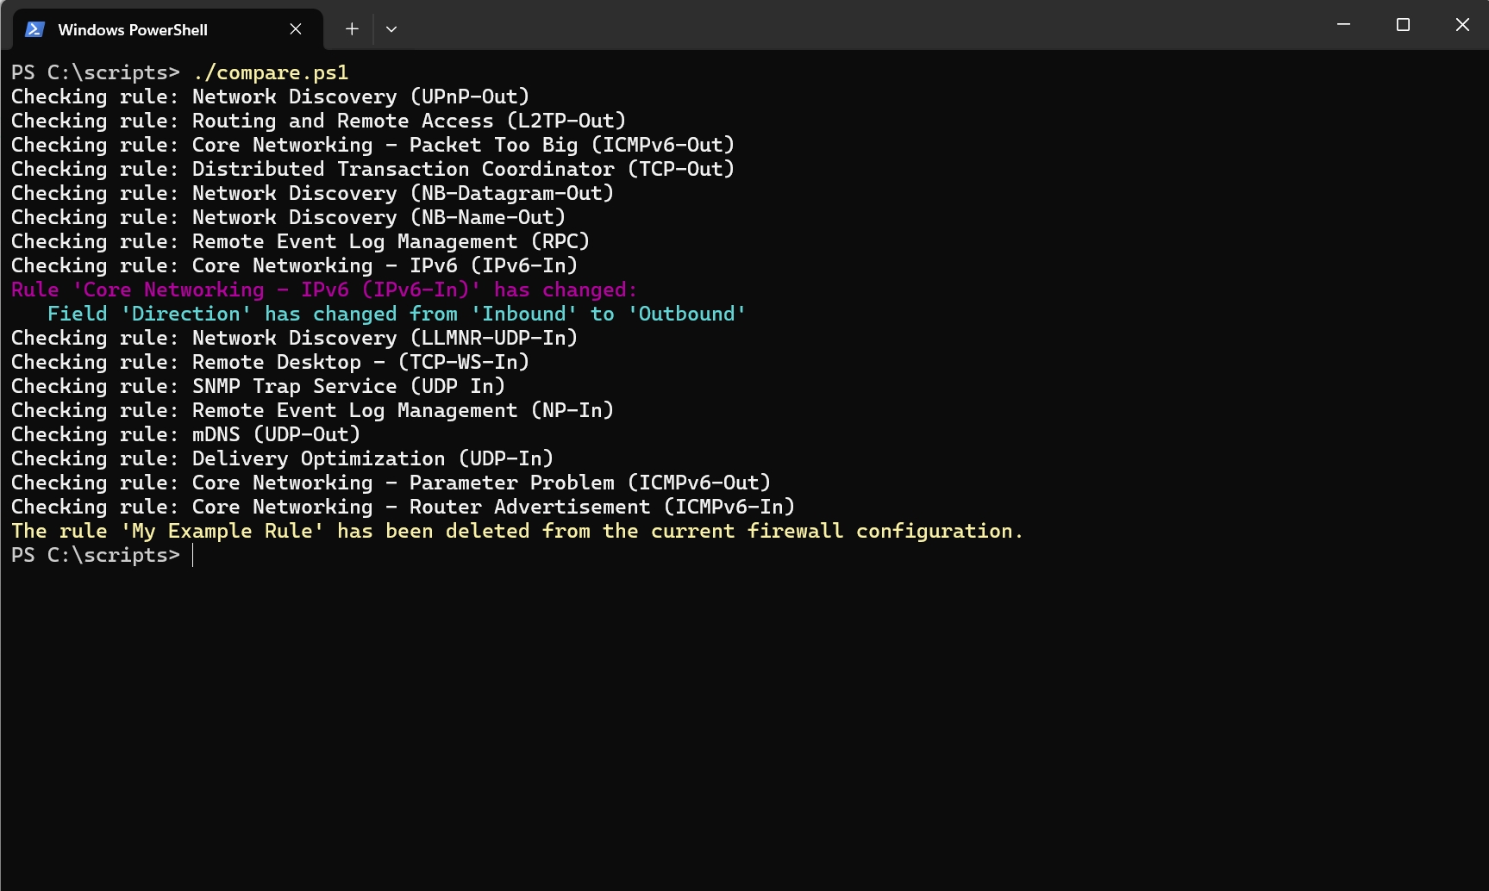Close the terminal window
This screenshot has height=891, width=1489.
pos(1461,24)
